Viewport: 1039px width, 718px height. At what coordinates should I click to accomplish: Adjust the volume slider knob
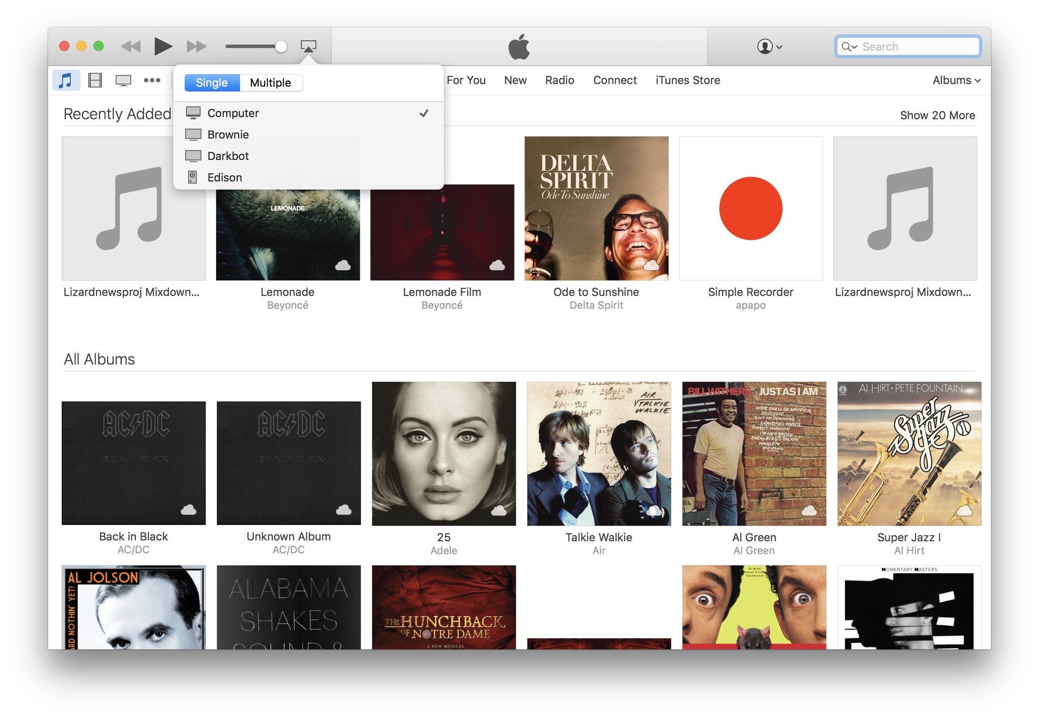point(281,47)
